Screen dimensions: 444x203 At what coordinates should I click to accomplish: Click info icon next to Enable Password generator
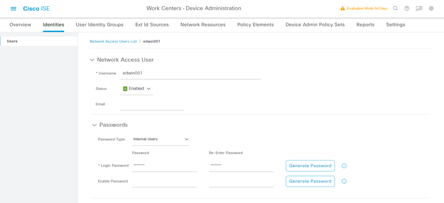[x=344, y=182]
